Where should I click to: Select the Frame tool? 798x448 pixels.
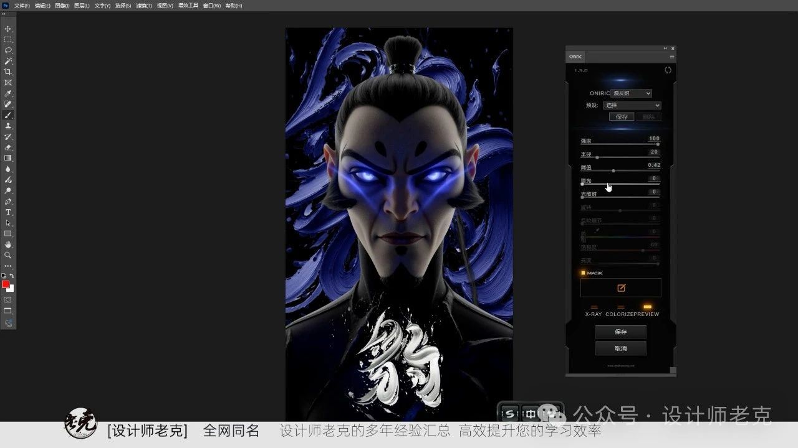[x=8, y=83]
